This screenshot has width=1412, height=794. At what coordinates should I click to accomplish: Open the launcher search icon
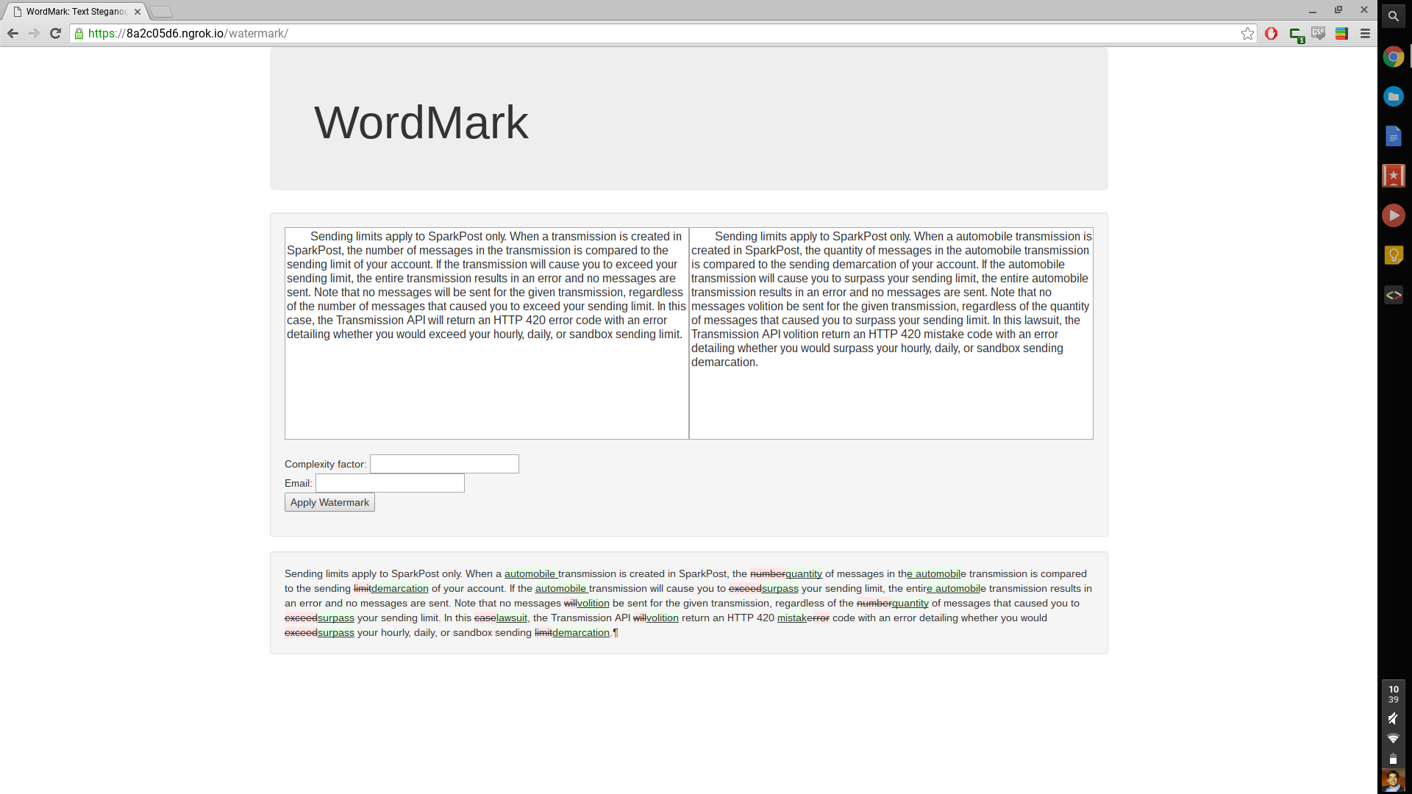click(x=1393, y=16)
